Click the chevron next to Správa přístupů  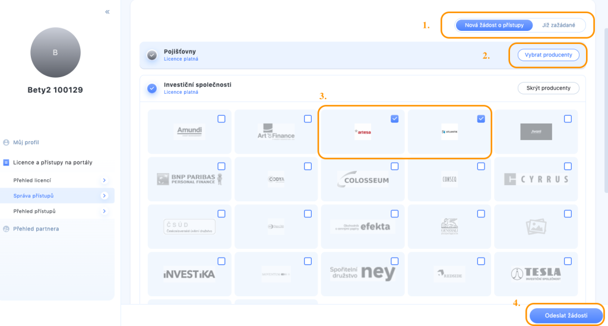pyautogui.click(x=104, y=196)
